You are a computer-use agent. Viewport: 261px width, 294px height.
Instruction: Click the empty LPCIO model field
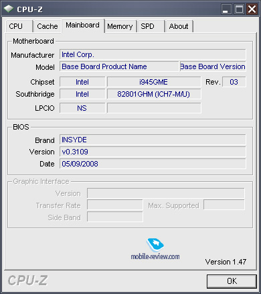point(154,108)
